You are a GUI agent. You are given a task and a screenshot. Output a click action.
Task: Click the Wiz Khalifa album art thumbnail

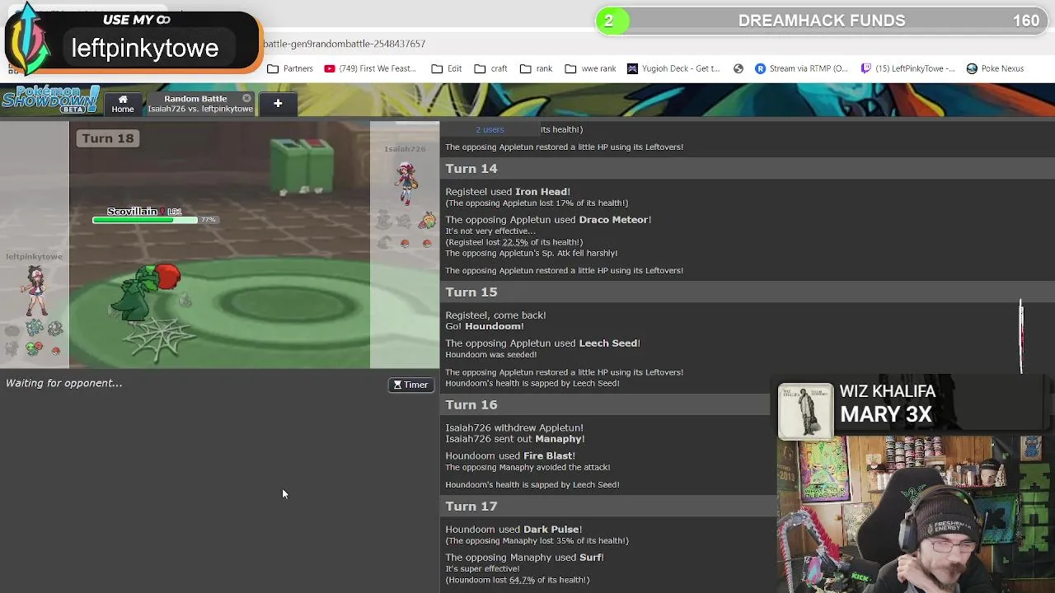[805, 410]
